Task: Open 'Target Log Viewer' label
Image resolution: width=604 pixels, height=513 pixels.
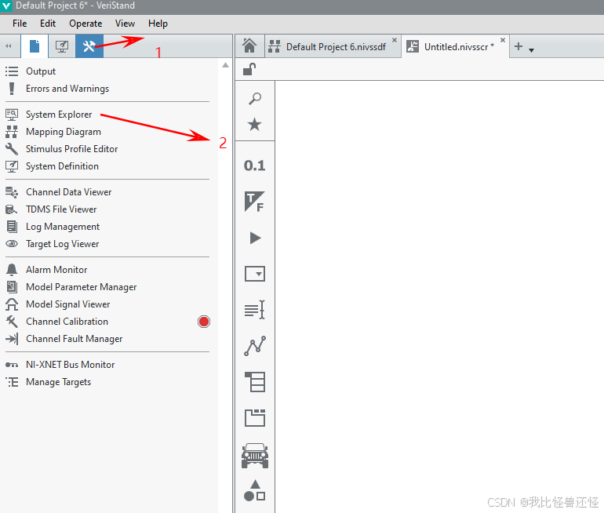Action: click(63, 244)
